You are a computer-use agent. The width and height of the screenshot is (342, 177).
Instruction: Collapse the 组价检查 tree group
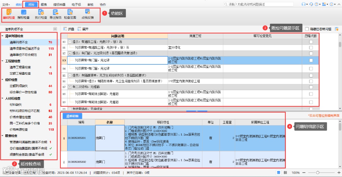[3, 80]
